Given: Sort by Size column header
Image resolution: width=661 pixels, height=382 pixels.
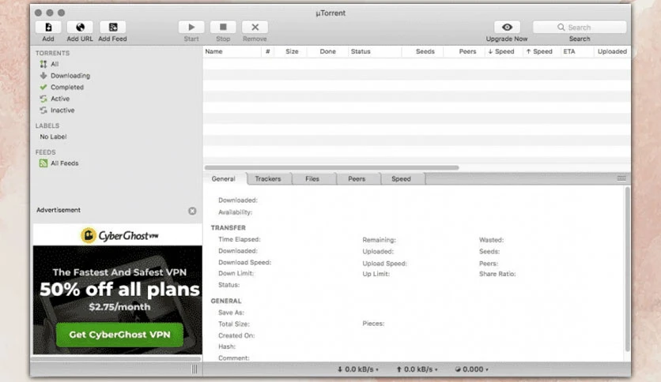Looking at the screenshot, I should pos(292,51).
